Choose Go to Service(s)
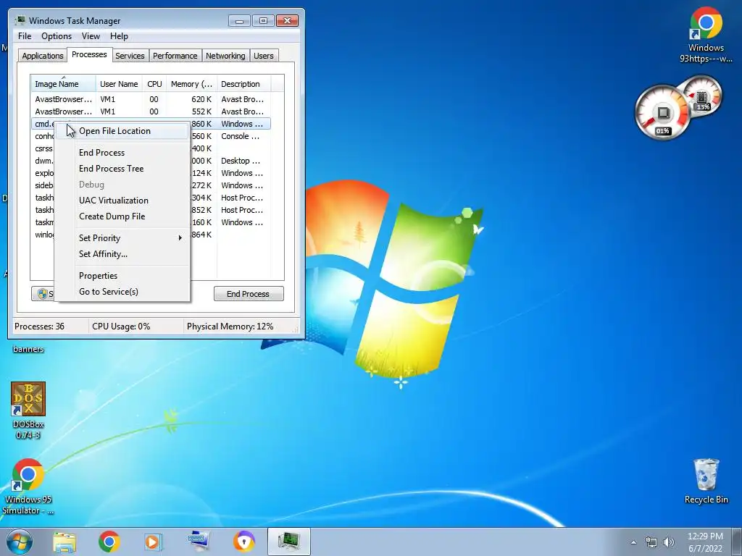Image resolution: width=742 pixels, height=556 pixels. click(x=122, y=292)
